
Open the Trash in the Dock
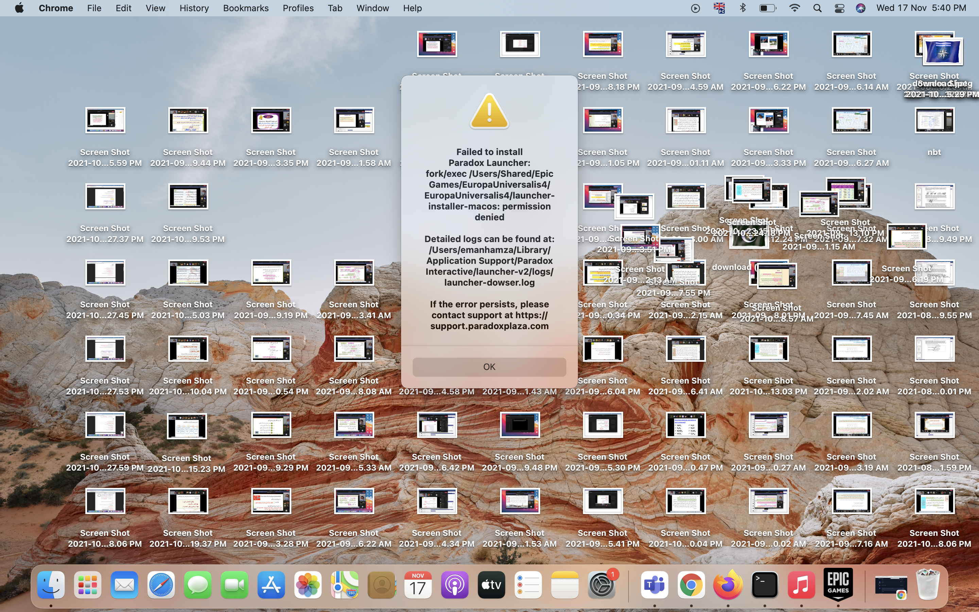[x=928, y=585]
